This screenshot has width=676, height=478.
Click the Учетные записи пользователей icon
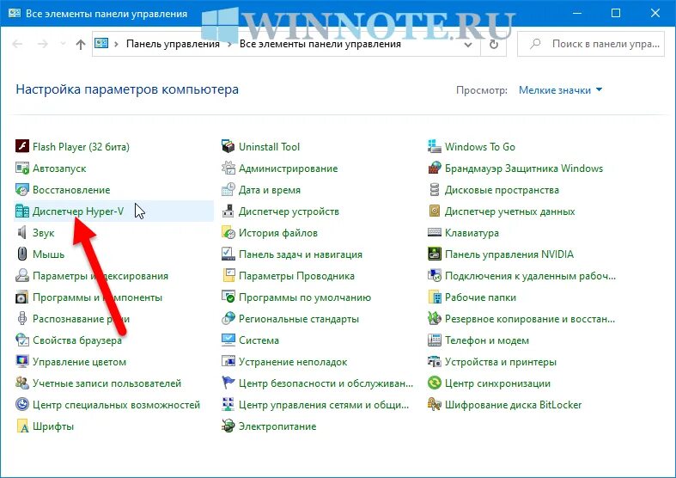[x=22, y=383]
